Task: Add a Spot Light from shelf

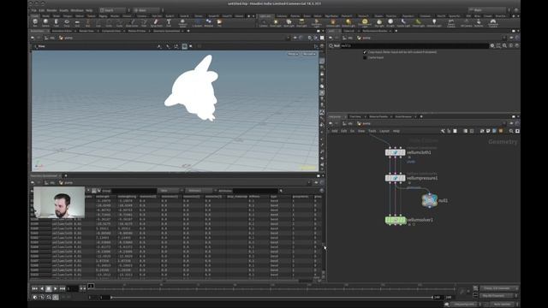Action: tap(289, 23)
